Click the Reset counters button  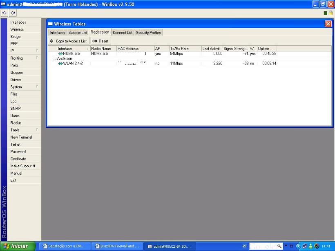point(100,41)
